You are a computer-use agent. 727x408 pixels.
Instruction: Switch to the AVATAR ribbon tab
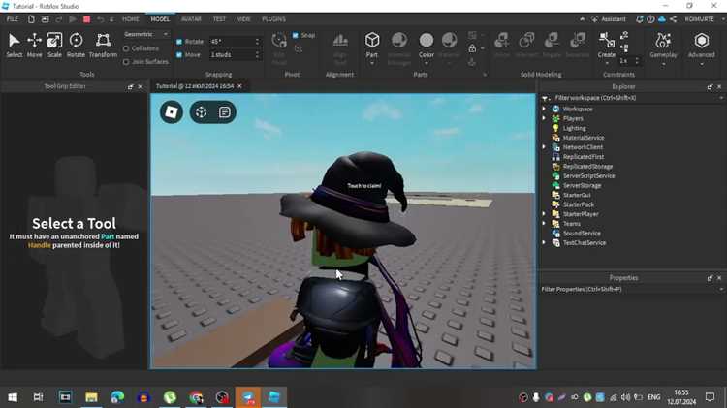191,19
